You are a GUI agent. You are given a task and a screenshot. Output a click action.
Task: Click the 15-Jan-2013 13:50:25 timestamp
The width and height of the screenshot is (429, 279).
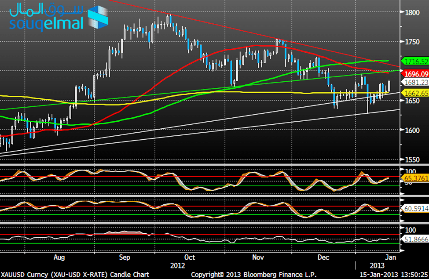tap(394, 275)
